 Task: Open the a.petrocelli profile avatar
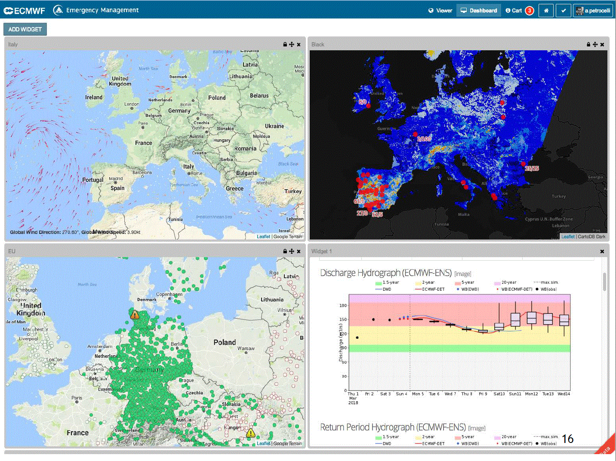593,10
